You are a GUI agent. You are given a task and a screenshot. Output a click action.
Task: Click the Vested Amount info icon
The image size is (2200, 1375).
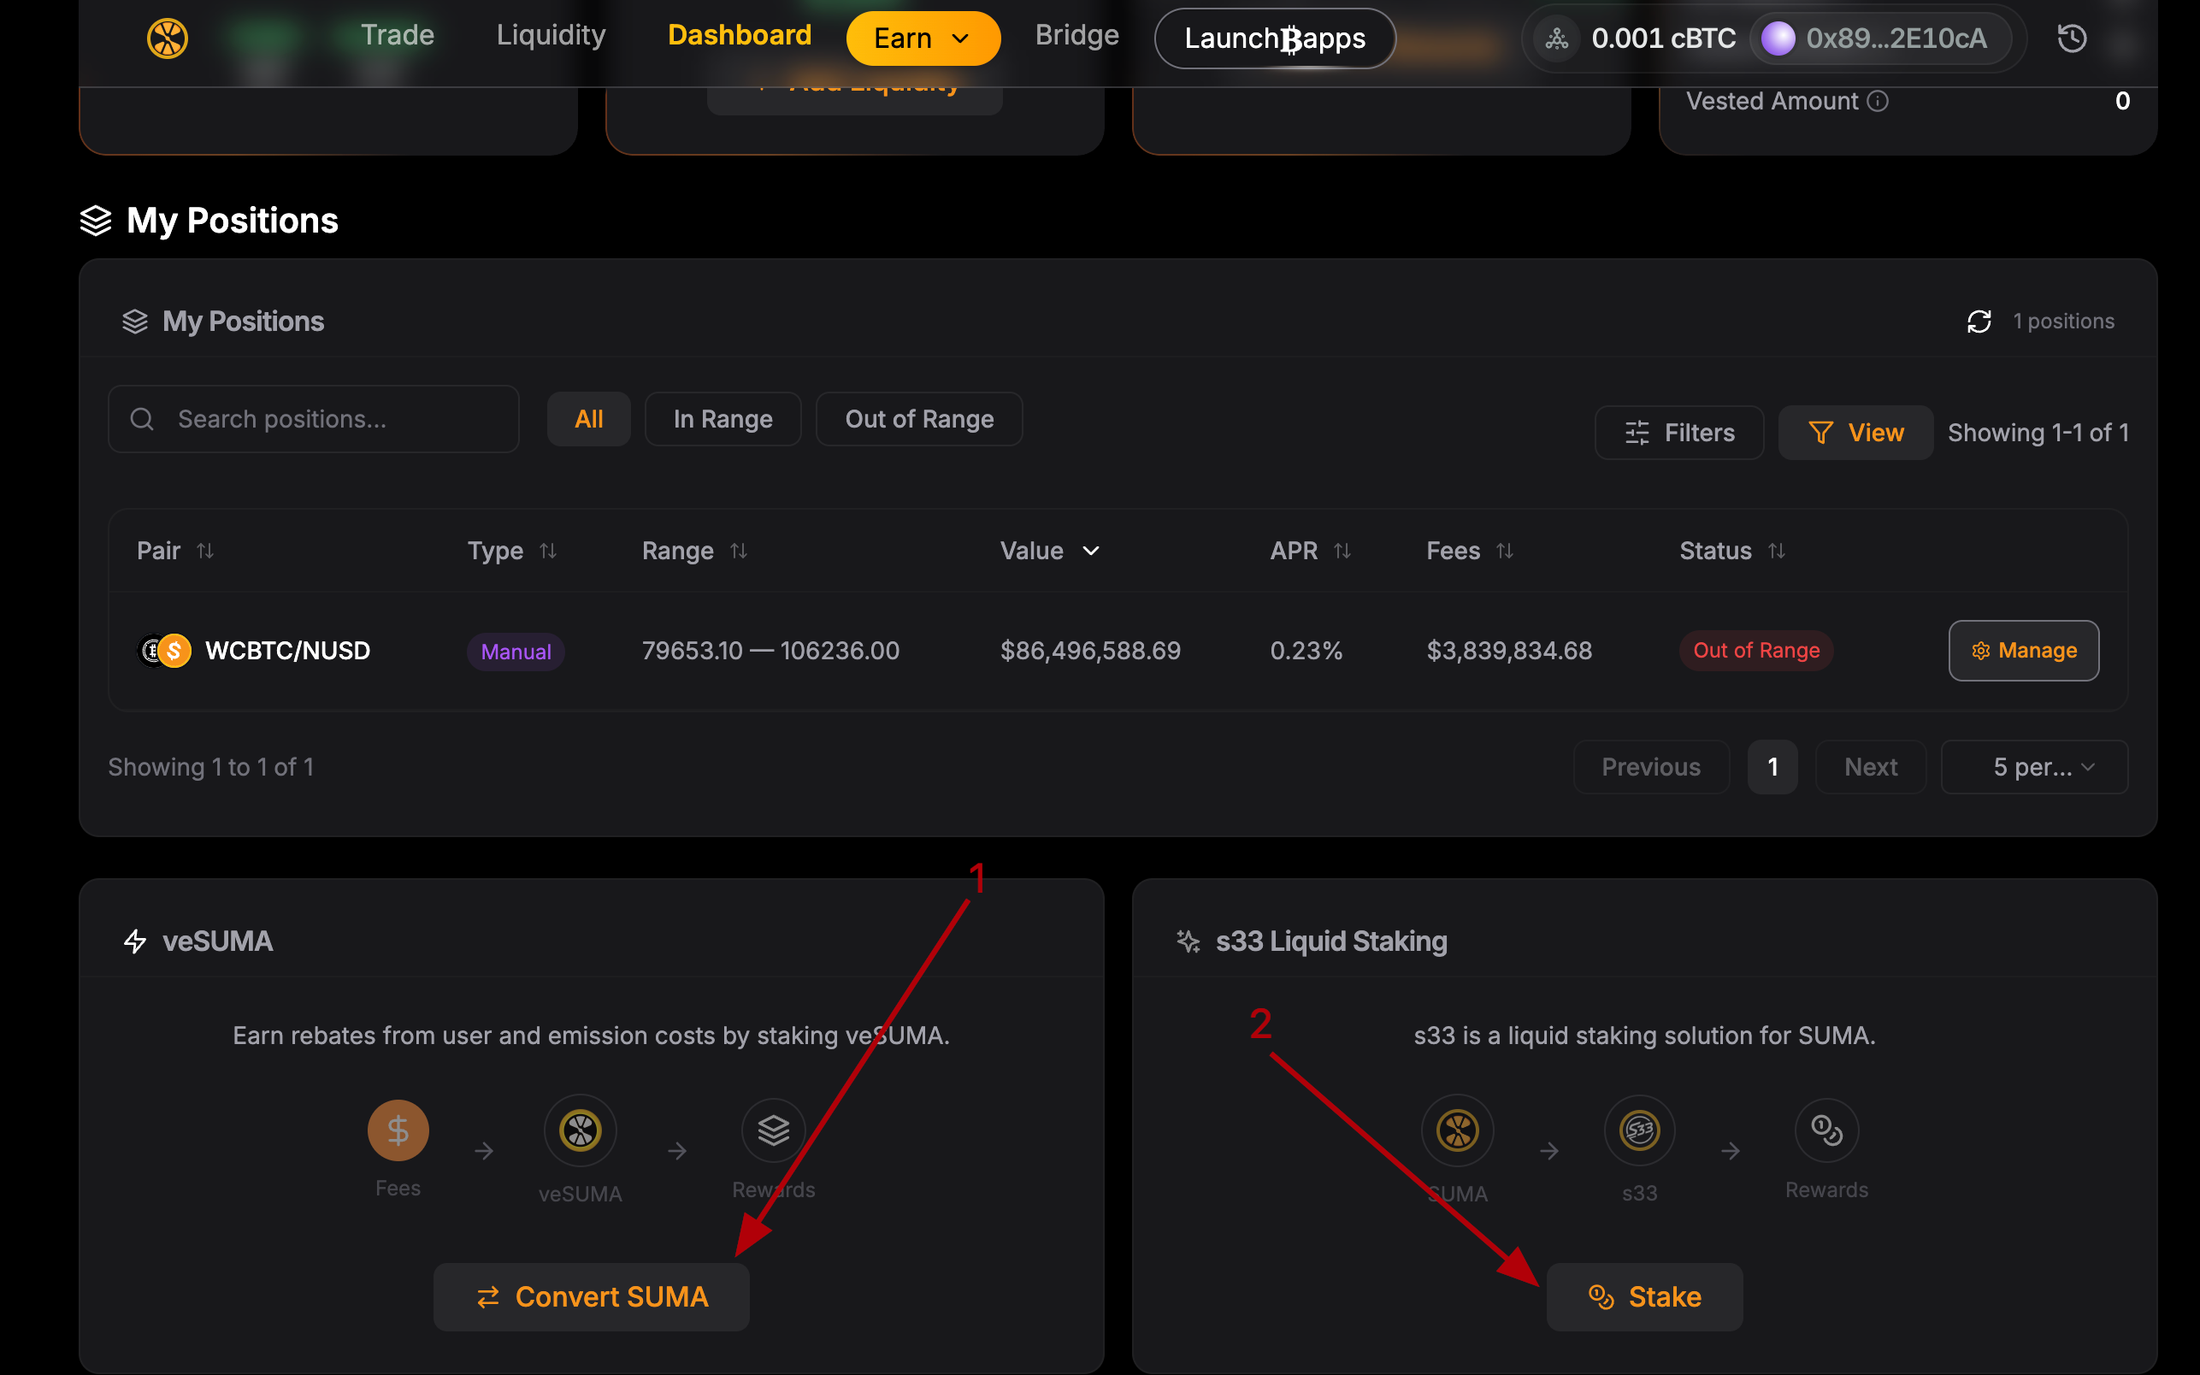1879,101
